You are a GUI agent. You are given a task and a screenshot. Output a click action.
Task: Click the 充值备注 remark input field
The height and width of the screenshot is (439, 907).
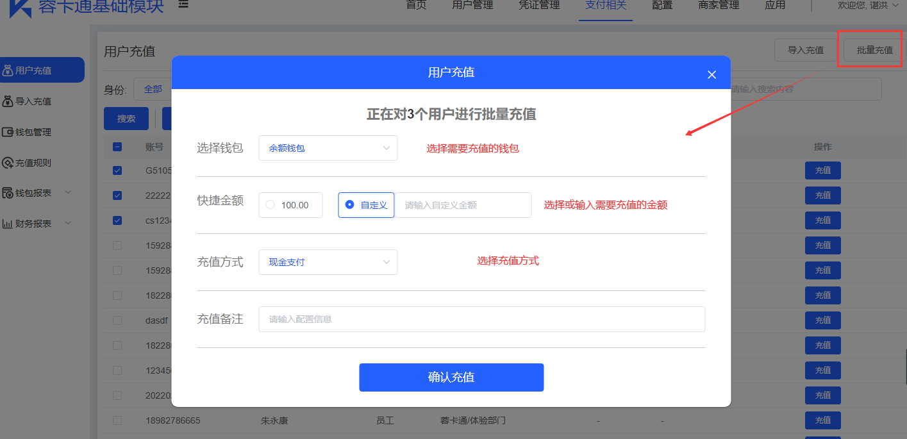tap(481, 319)
